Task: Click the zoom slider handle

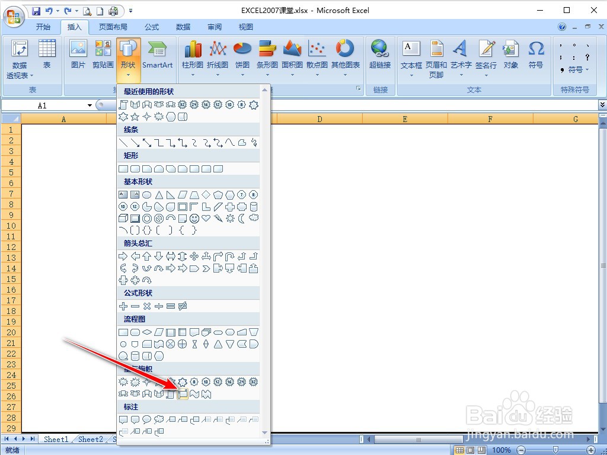Action: (x=555, y=450)
